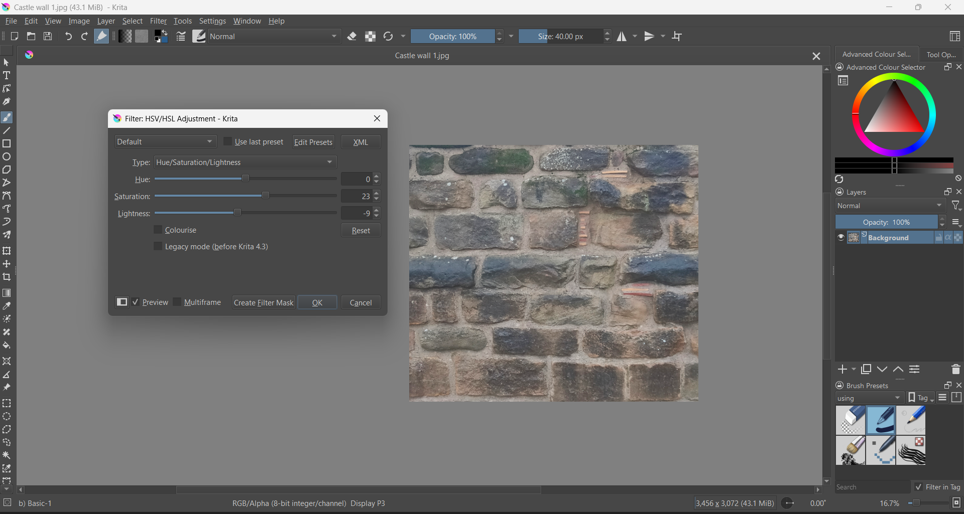The image size is (964, 514).
Task: Duplicate layer using the Layers panel icon
Action: 866,370
